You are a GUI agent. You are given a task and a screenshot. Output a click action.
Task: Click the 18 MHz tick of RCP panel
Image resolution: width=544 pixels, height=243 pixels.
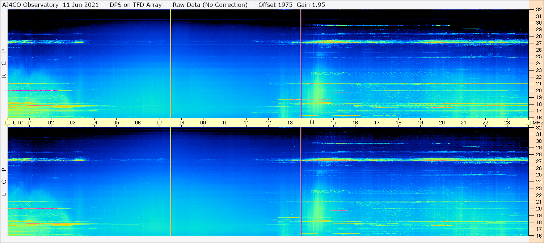(539, 104)
